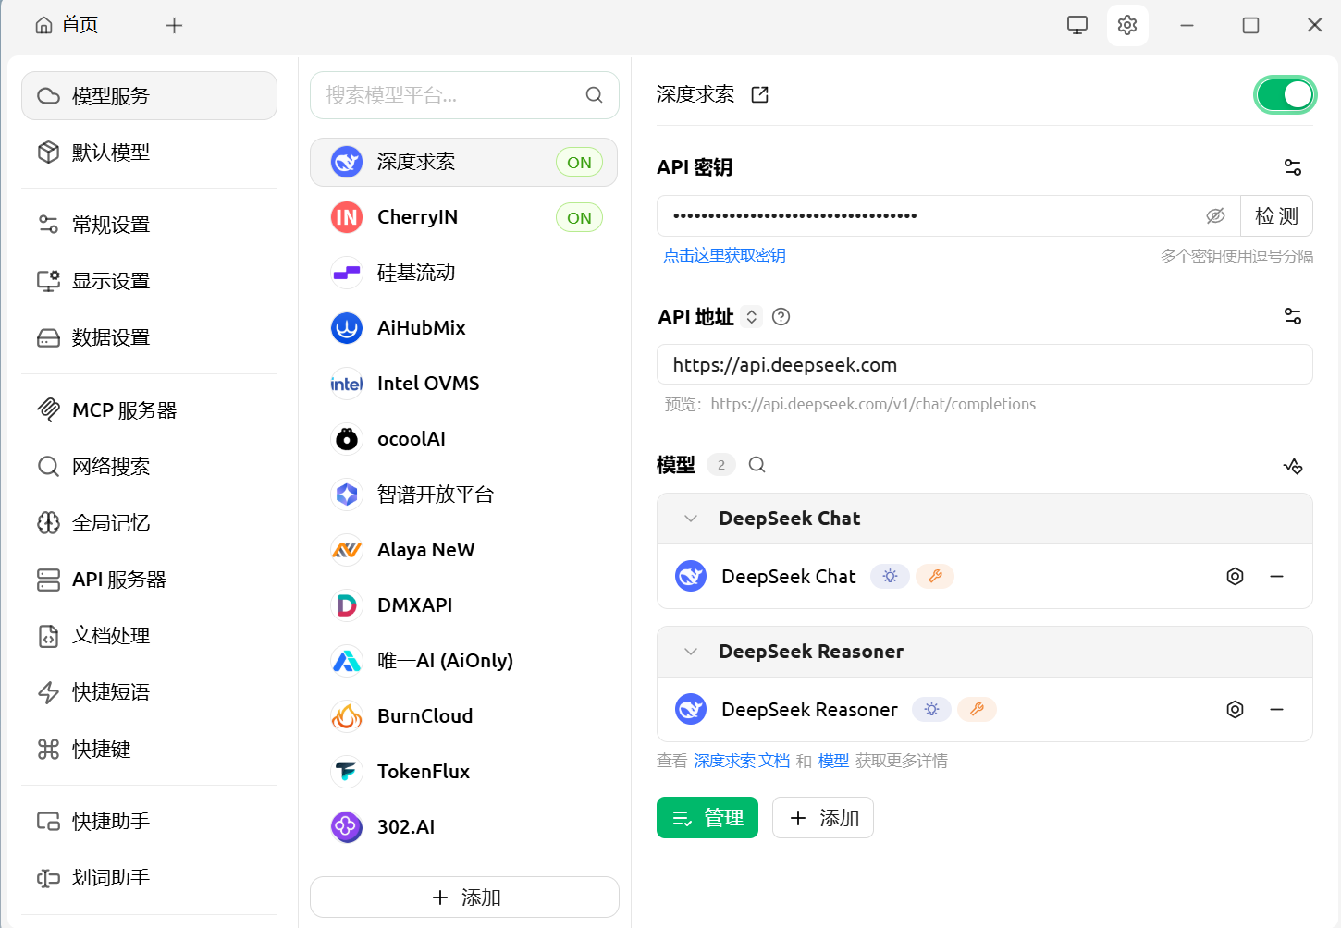Viewport: 1341px width, 928px height.
Task: Show the hidden API key
Action: pyautogui.click(x=1215, y=215)
